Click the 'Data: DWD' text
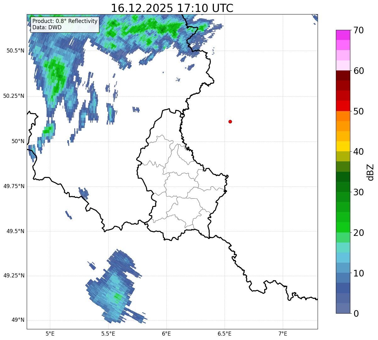This screenshot has height=340, width=378. [47, 27]
